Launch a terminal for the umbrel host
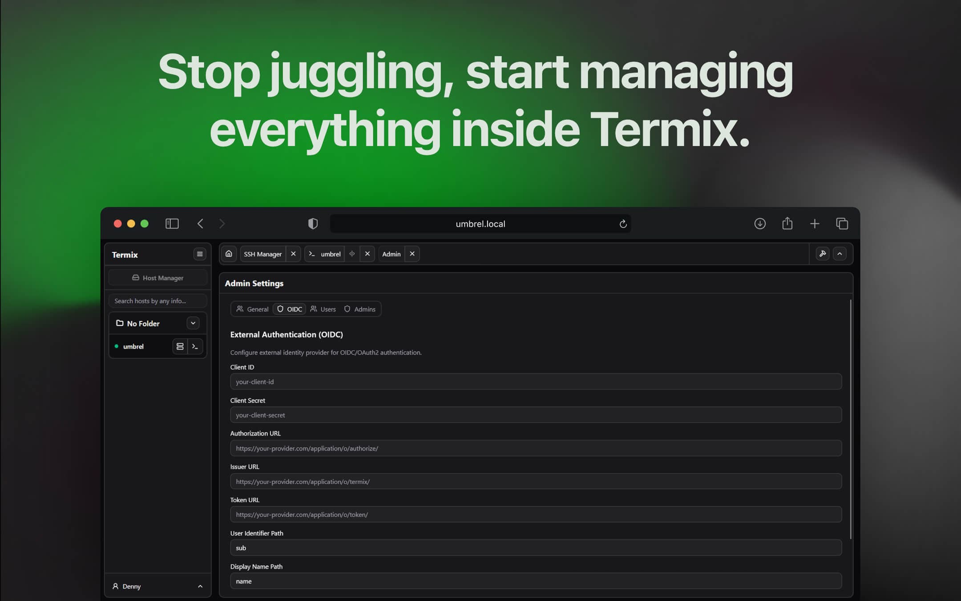 [196, 346]
